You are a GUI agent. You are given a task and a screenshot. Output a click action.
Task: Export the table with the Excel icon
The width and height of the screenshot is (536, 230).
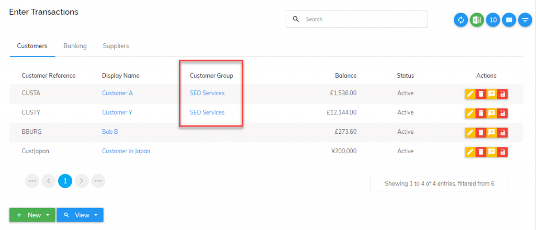pyautogui.click(x=476, y=20)
